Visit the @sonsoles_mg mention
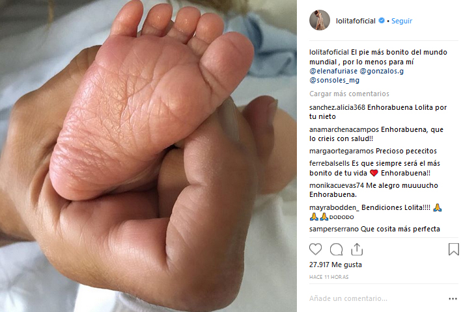461x312 pixels. coord(334,80)
